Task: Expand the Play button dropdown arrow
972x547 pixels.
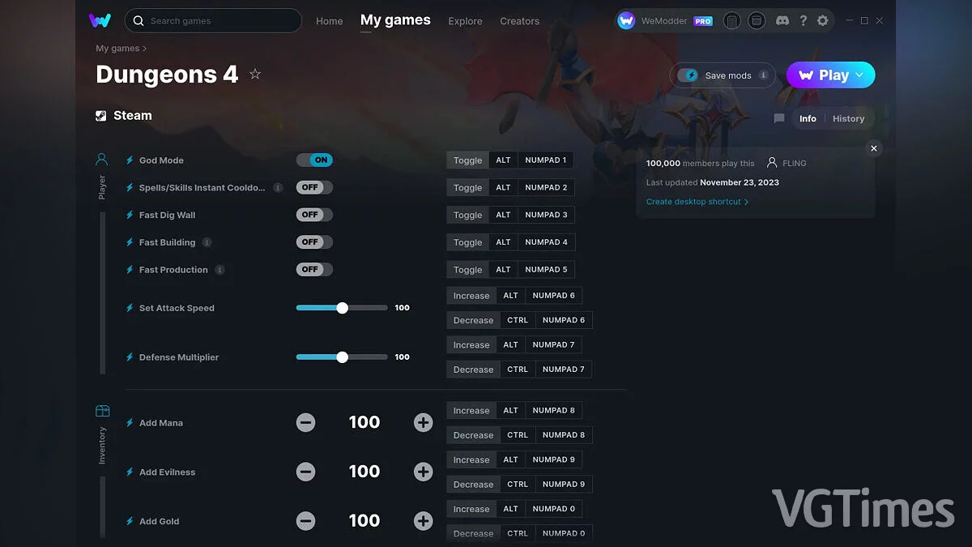Action: [860, 75]
